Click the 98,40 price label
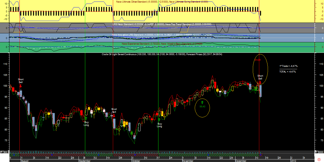The image size is (324, 162). 202,107
